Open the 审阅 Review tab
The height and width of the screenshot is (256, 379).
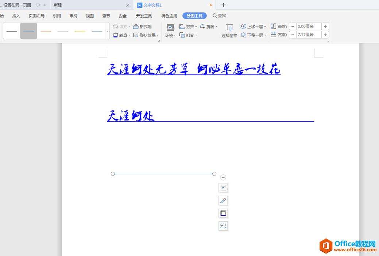point(73,16)
